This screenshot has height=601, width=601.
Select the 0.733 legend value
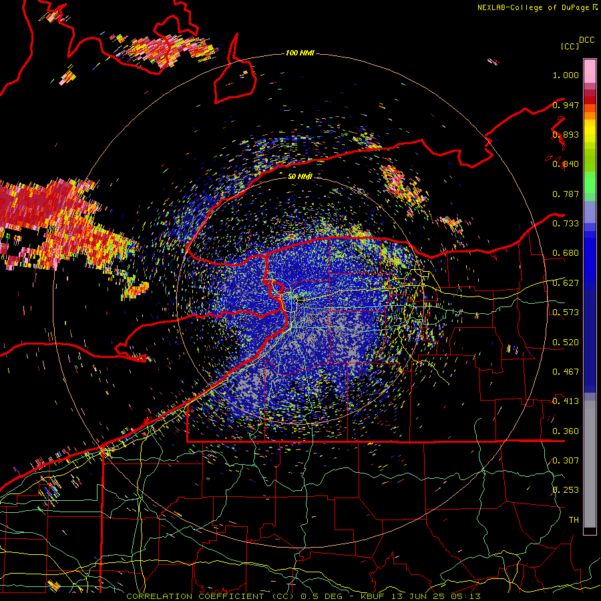566,224
